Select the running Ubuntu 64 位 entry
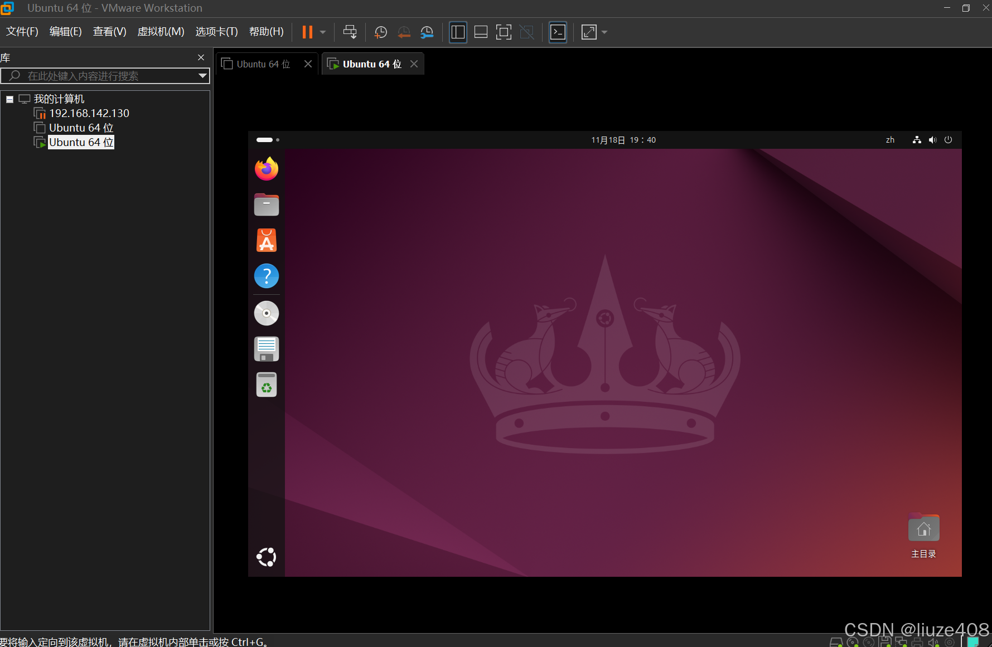992x647 pixels. click(81, 143)
